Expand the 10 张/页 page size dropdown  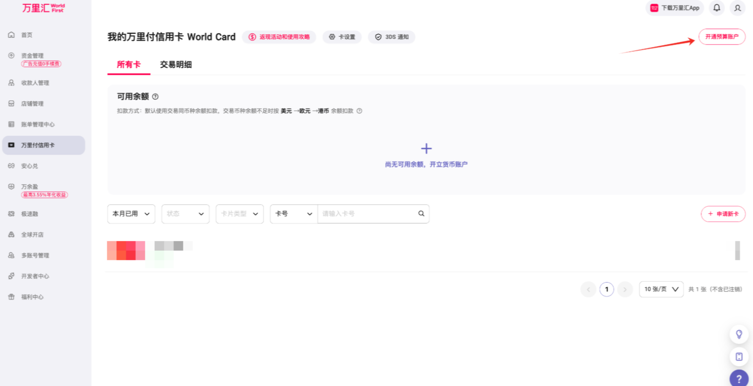click(661, 290)
